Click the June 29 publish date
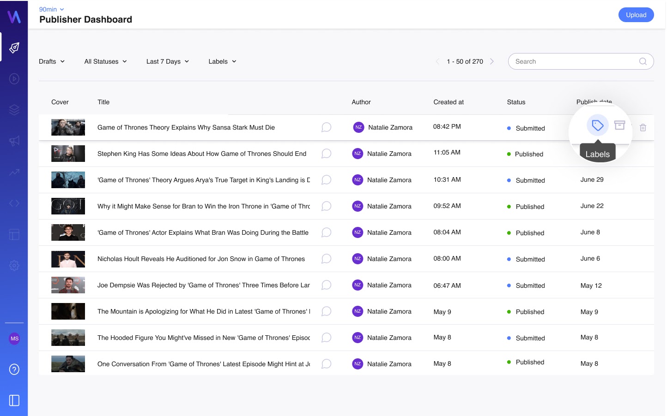The height and width of the screenshot is (416, 667). pyautogui.click(x=592, y=179)
